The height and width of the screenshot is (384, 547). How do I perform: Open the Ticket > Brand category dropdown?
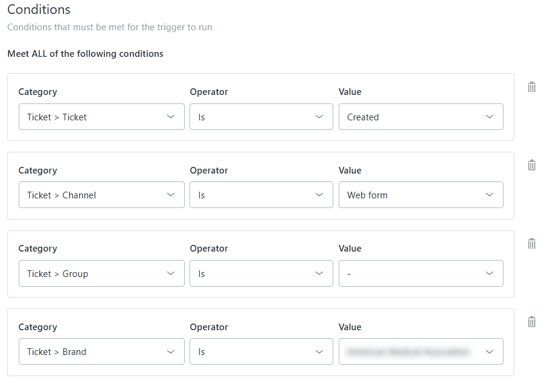(101, 352)
